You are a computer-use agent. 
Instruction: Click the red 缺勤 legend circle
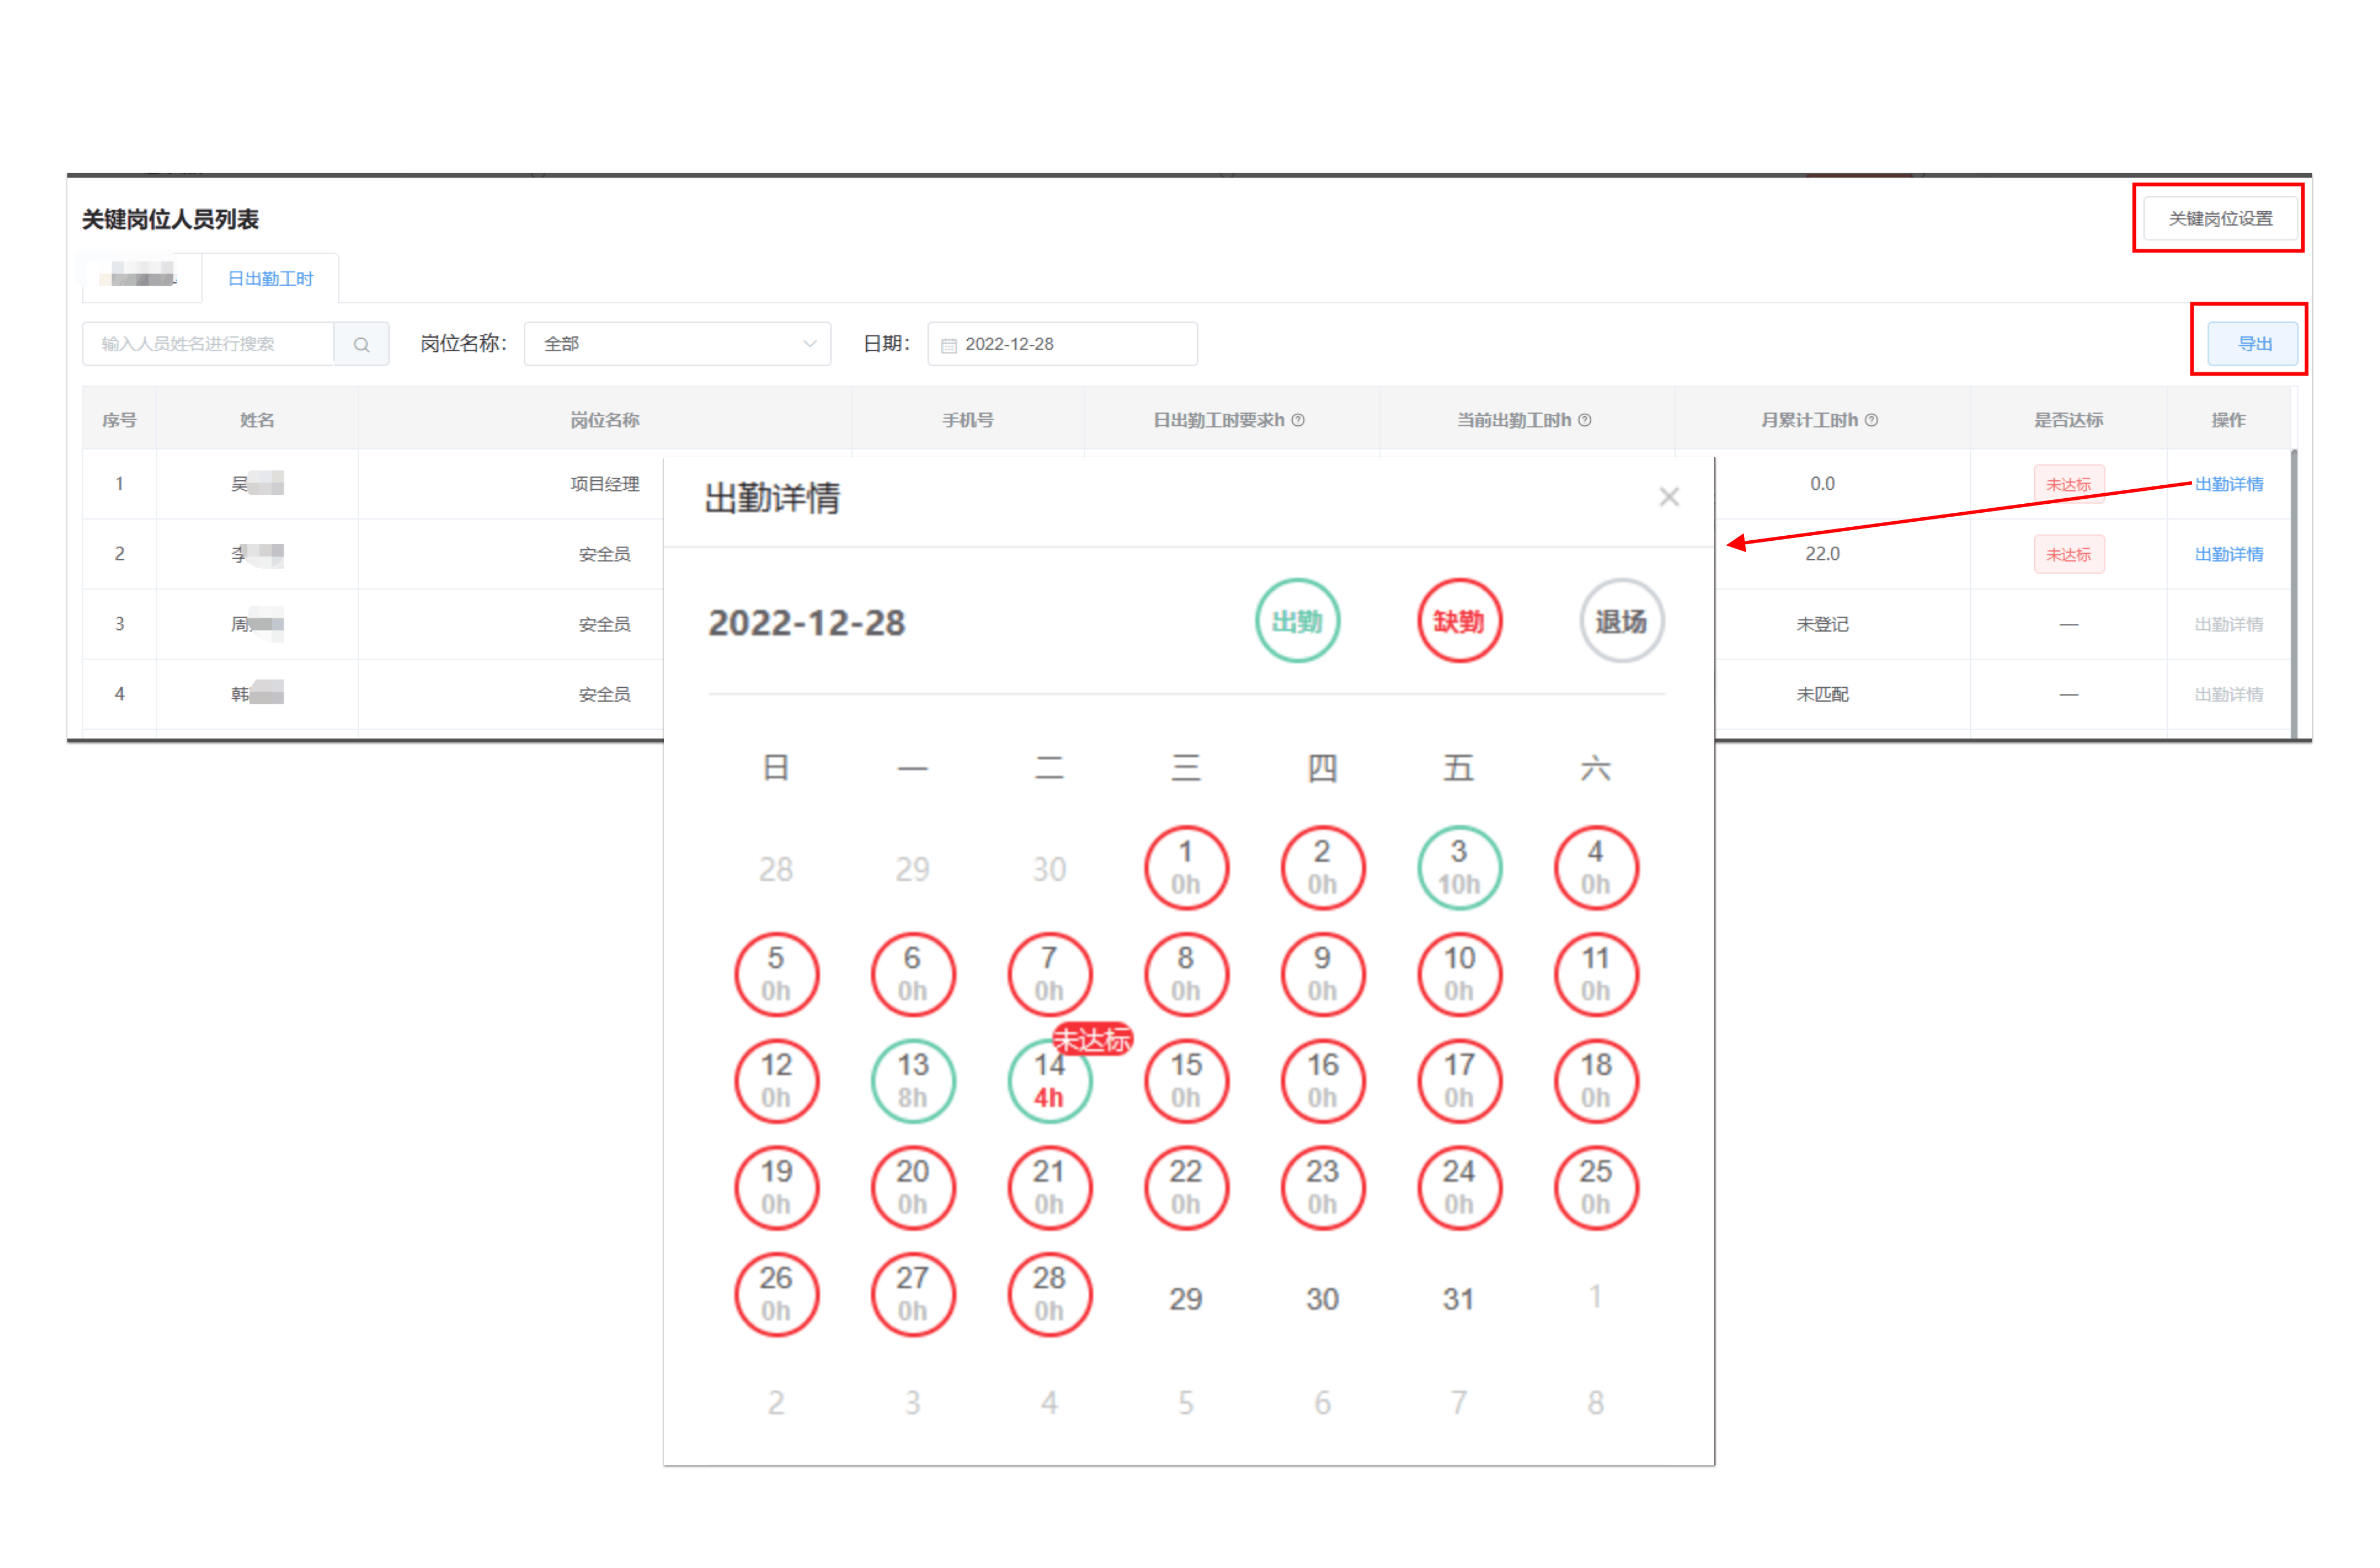(1459, 621)
